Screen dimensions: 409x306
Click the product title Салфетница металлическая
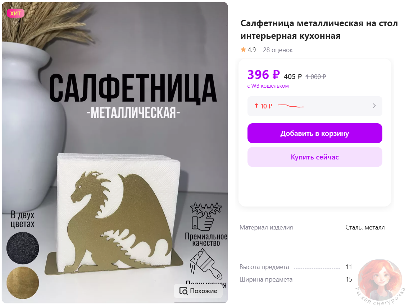tap(319, 29)
